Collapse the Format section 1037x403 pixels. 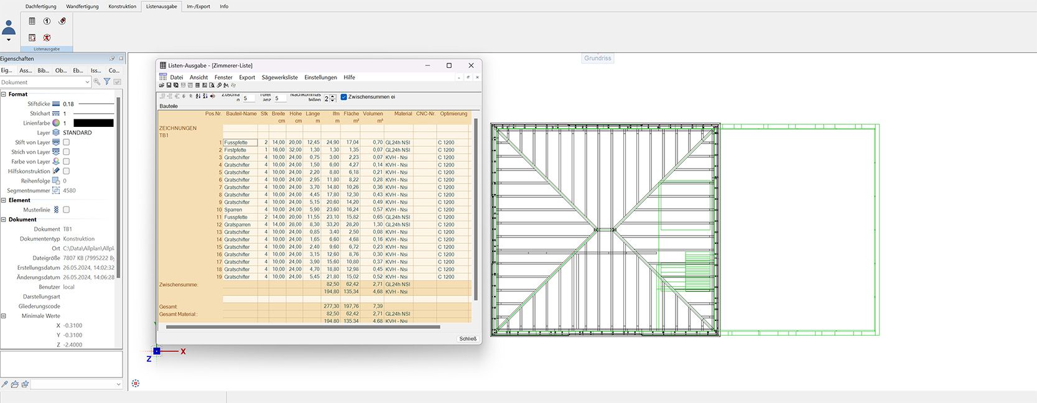(x=4, y=95)
